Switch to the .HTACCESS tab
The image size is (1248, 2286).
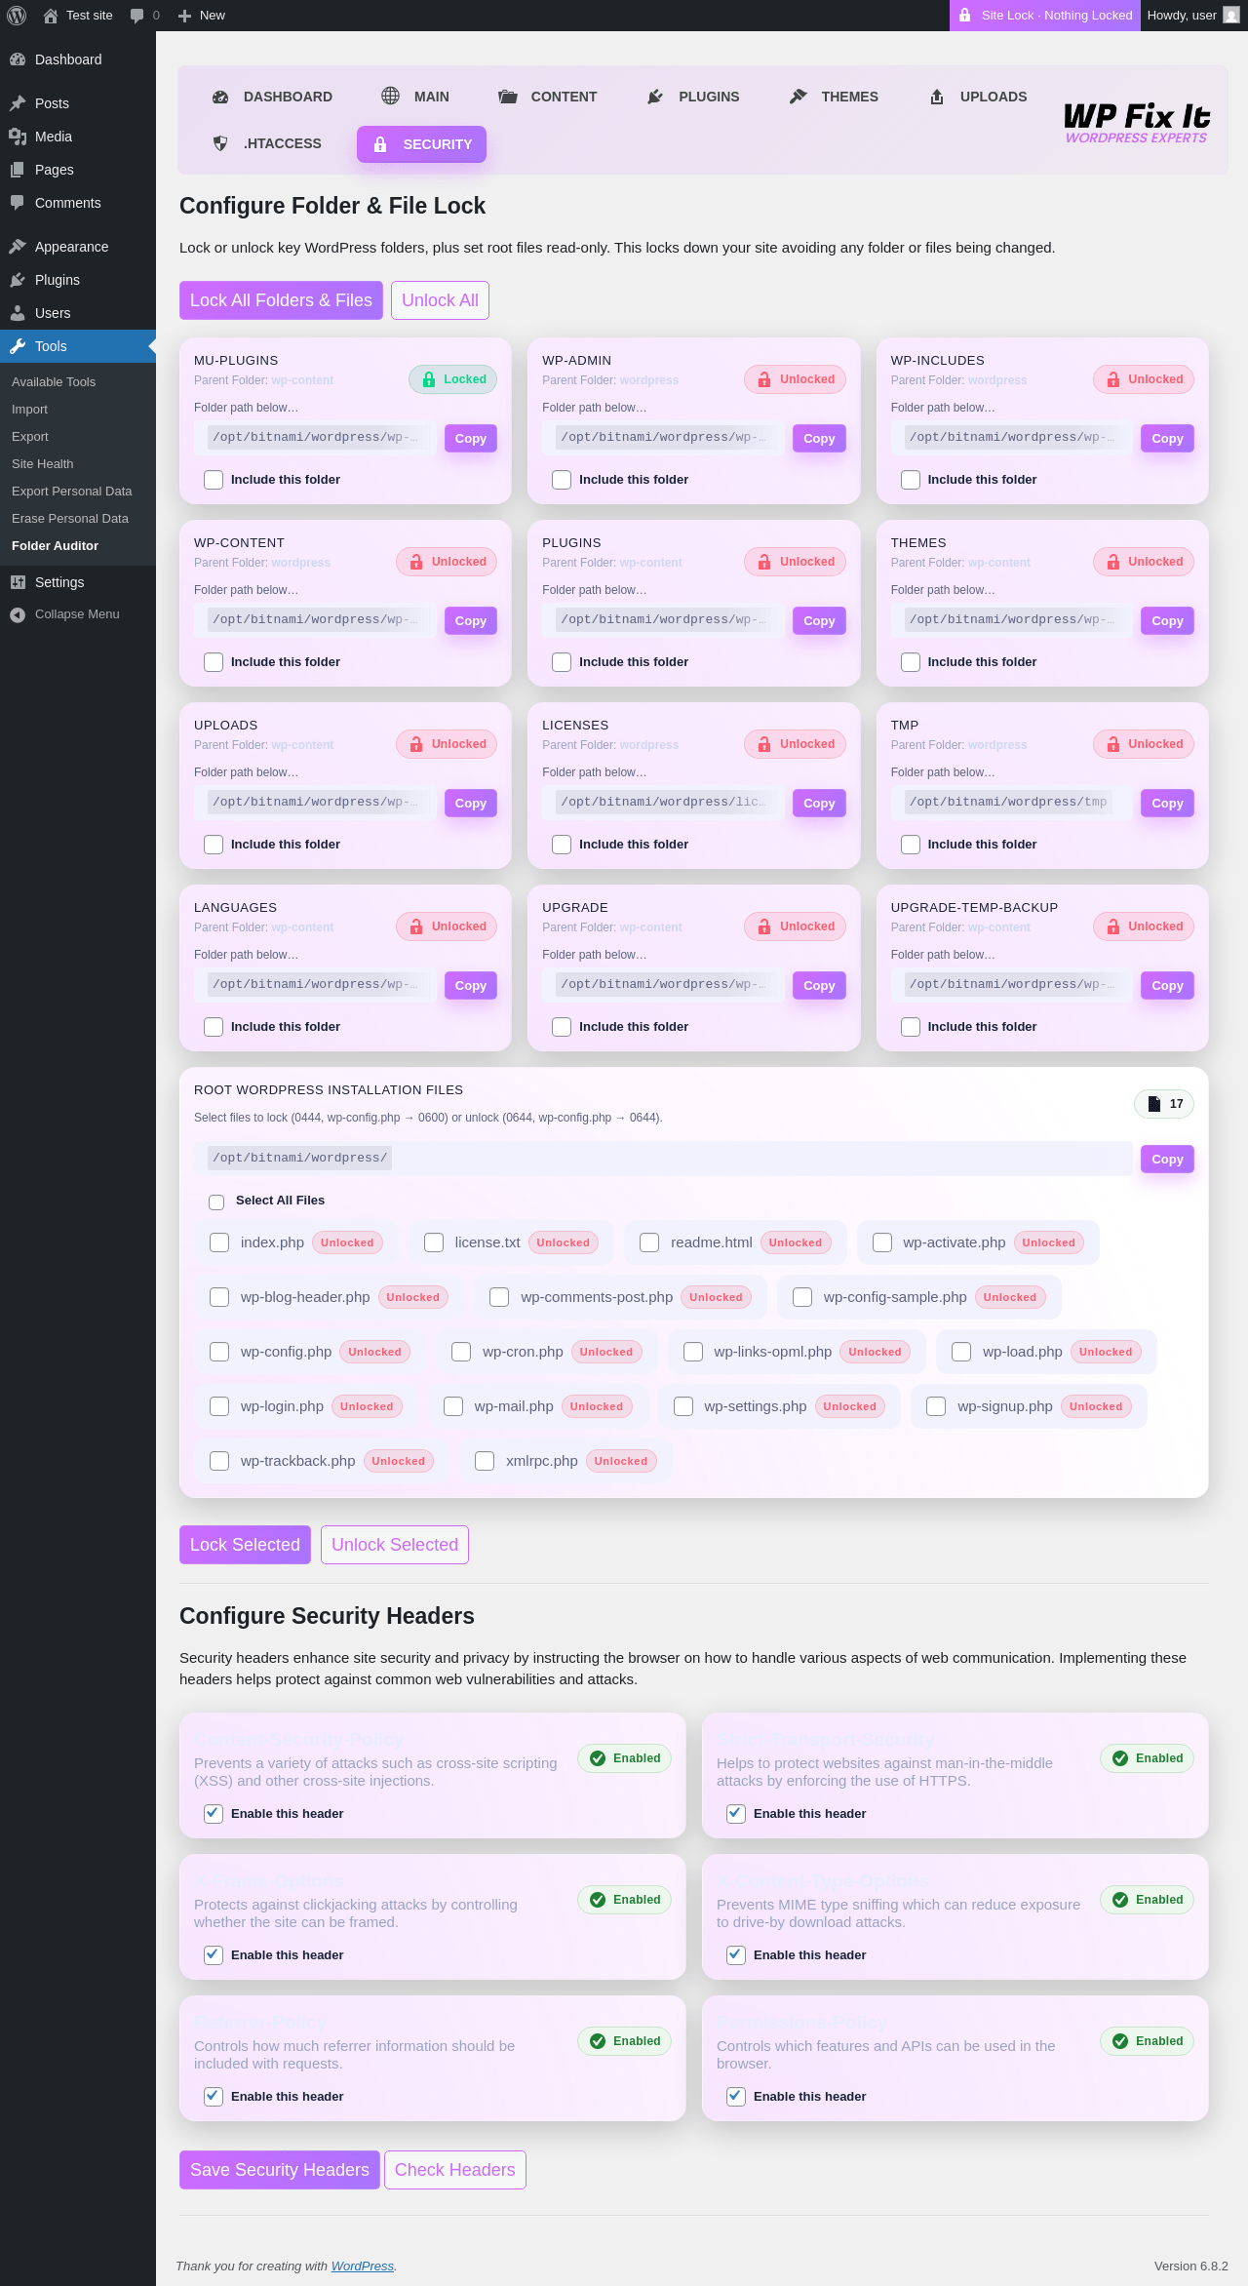pyautogui.click(x=267, y=144)
